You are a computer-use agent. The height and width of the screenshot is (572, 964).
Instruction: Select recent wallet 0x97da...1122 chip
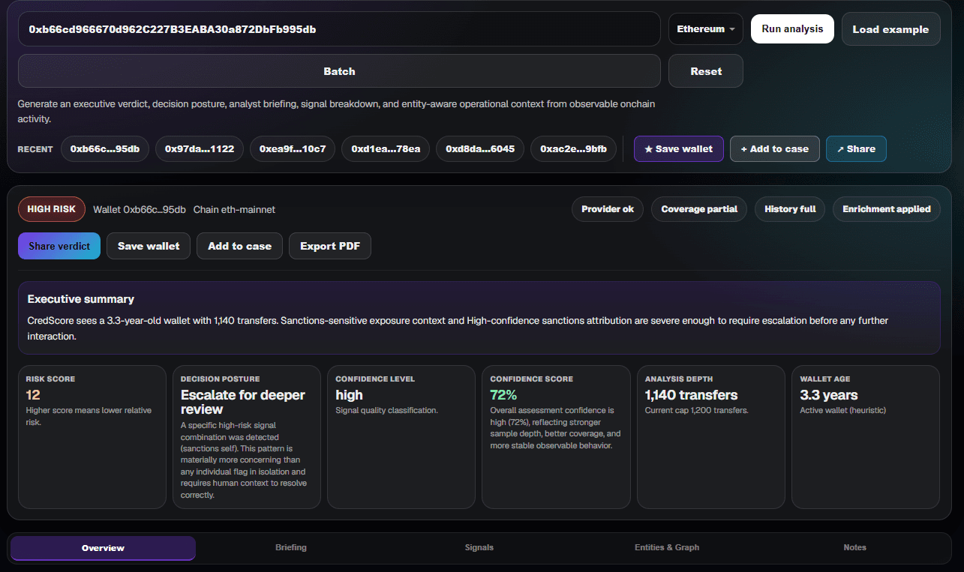pyautogui.click(x=200, y=148)
